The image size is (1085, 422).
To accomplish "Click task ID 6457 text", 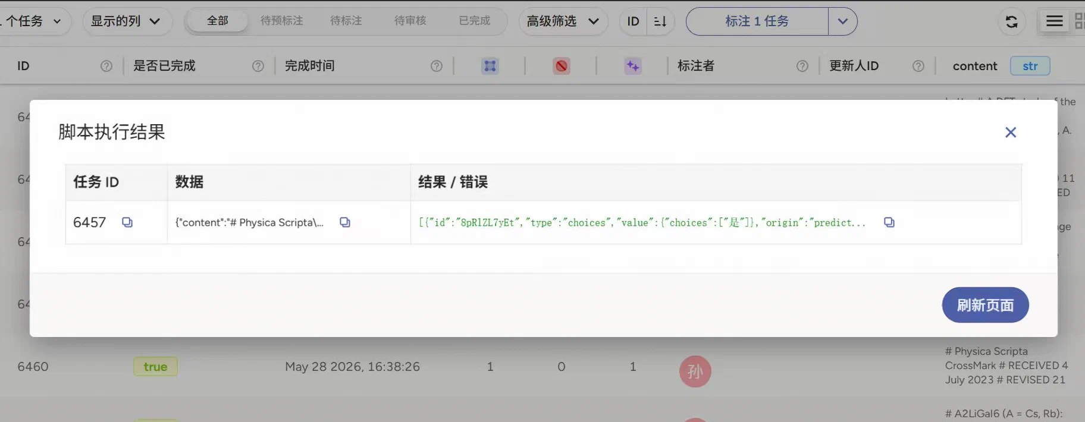I will (x=89, y=222).
